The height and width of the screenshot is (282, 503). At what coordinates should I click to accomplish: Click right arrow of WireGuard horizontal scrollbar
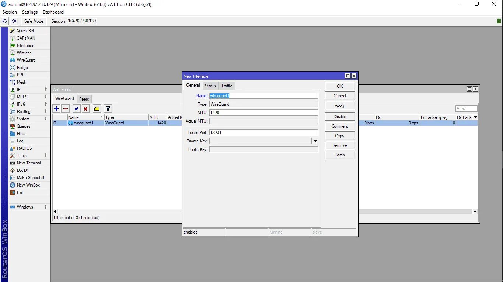475,211
